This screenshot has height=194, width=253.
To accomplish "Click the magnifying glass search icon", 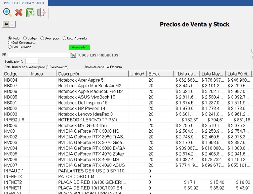I will 7,12.
